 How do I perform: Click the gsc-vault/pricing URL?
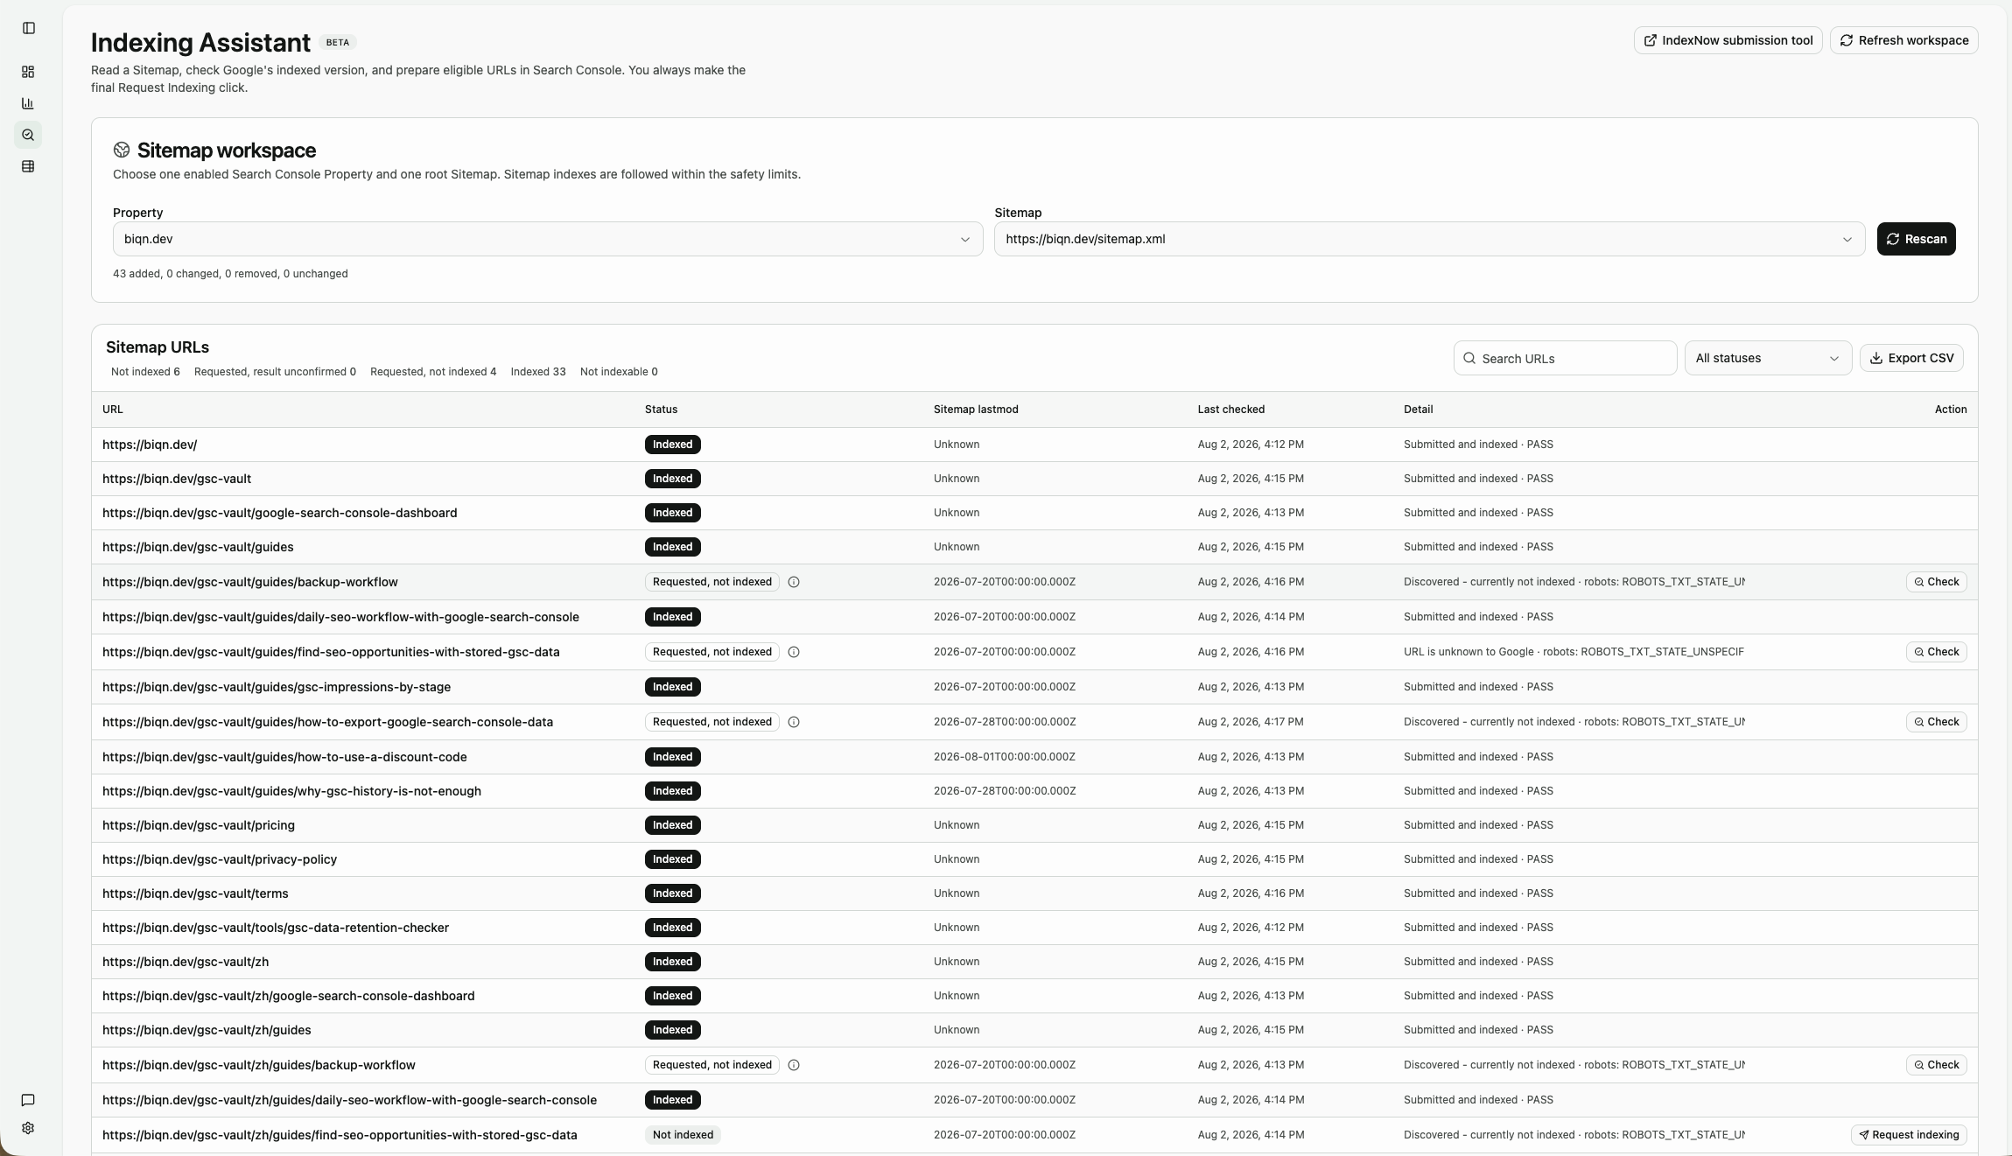pos(199,825)
